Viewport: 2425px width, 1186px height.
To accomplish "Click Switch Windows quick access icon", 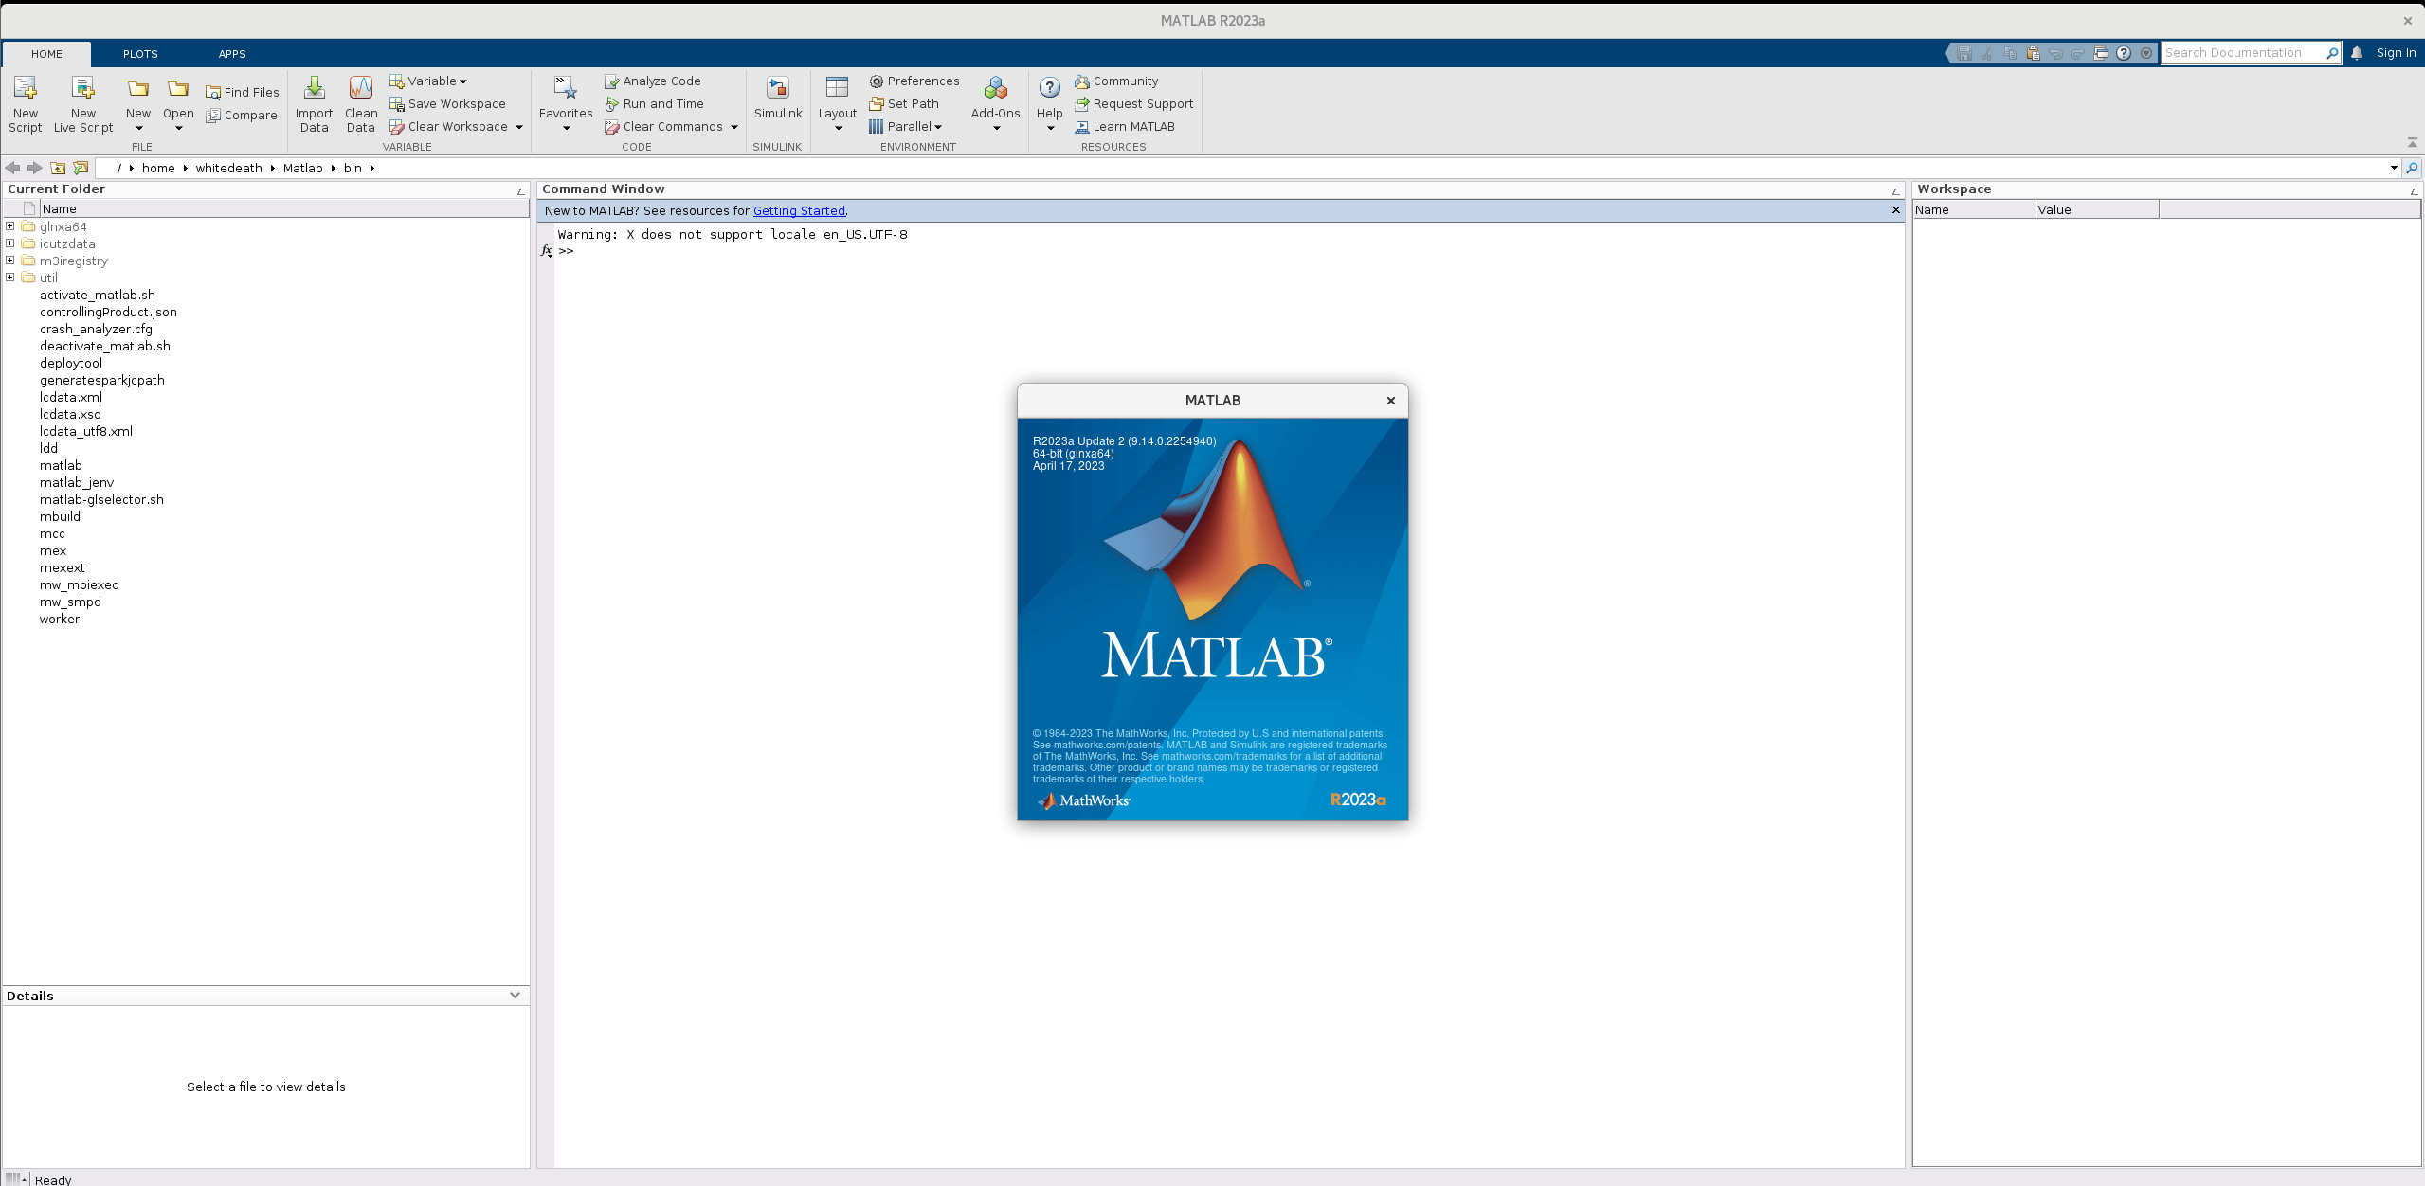I will click(x=2101, y=53).
